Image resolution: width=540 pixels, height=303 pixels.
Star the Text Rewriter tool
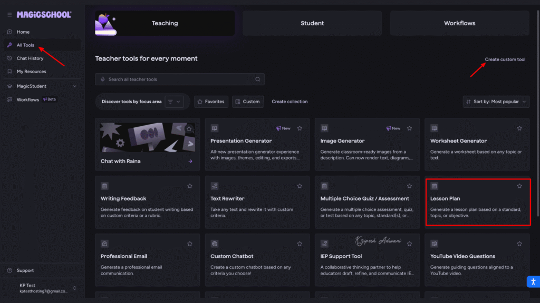(300, 186)
